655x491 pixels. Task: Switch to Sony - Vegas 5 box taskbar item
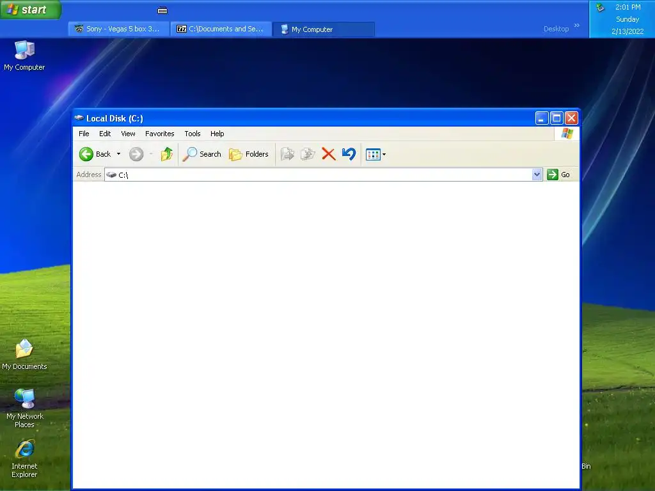point(119,29)
